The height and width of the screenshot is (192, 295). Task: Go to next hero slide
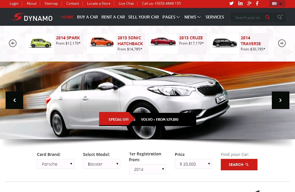tap(280, 100)
